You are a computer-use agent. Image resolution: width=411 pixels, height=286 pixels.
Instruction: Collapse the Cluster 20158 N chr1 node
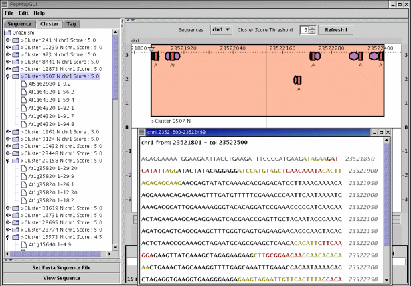point(8,161)
